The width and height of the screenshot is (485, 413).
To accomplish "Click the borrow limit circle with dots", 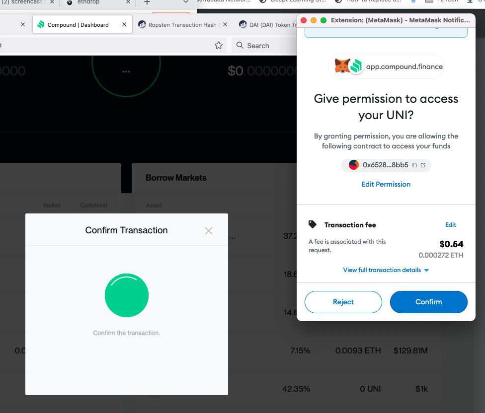I will (x=126, y=64).
